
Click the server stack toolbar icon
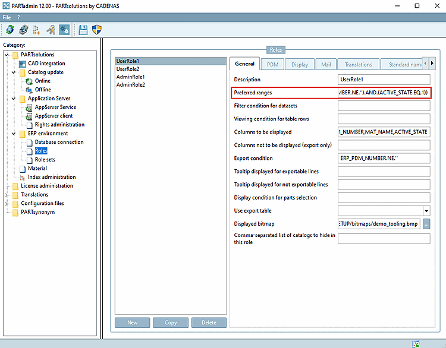[24, 30]
